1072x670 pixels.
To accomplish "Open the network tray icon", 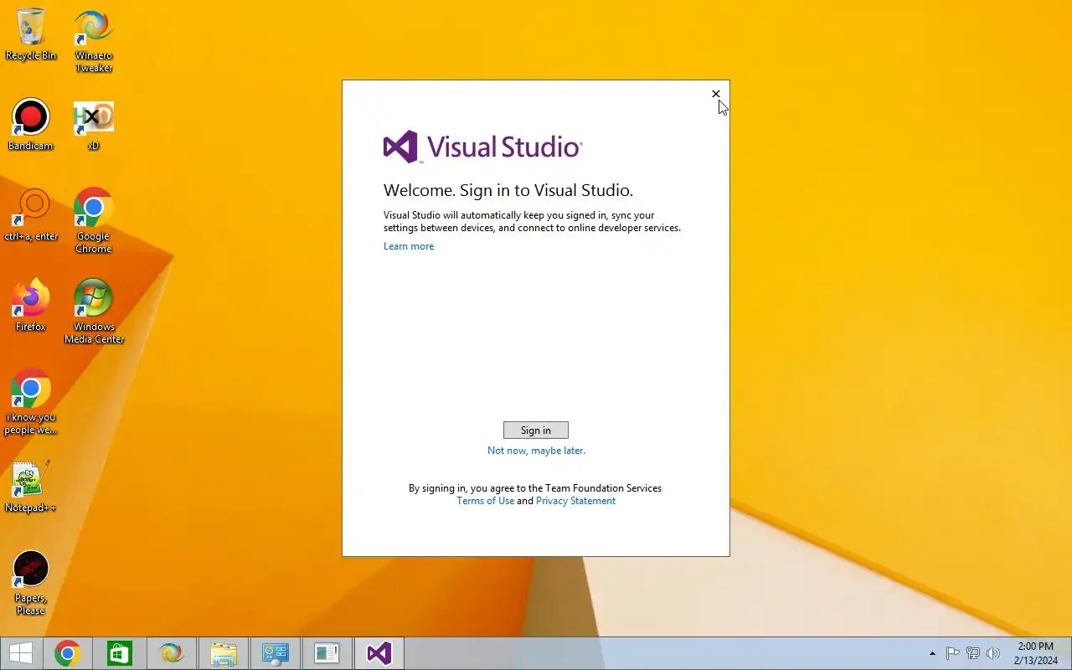I will 973,653.
